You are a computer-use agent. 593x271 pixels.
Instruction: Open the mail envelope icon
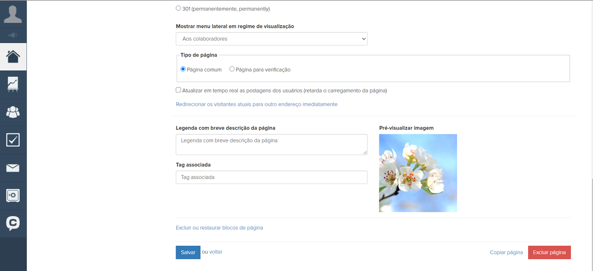tap(13, 168)
